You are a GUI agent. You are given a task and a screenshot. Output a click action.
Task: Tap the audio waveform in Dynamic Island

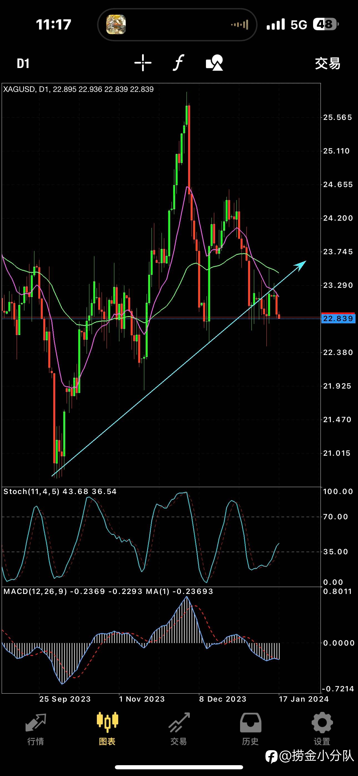[240, 25]
